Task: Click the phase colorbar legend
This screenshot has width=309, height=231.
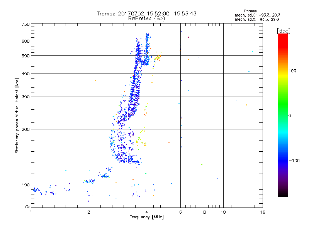Action: [x=283, y=115]
